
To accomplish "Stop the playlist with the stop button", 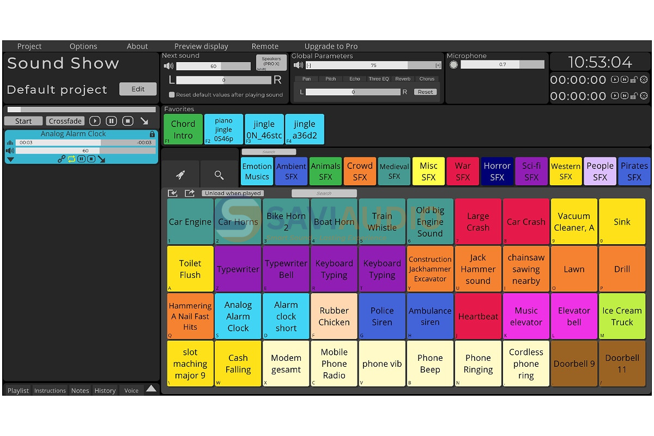I will (128, 121).
